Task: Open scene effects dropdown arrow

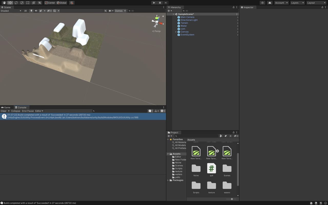Action: coord(45,11)
